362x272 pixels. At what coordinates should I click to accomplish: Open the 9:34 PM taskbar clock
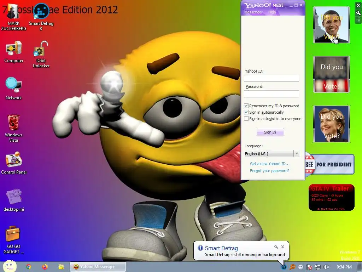pos(344,267)
